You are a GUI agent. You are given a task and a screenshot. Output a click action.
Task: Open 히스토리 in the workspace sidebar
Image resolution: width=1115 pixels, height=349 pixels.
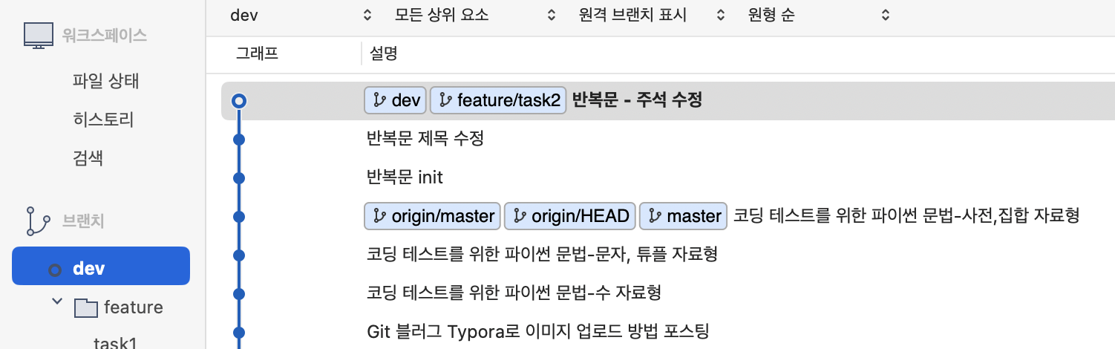[x=103, y=120]
